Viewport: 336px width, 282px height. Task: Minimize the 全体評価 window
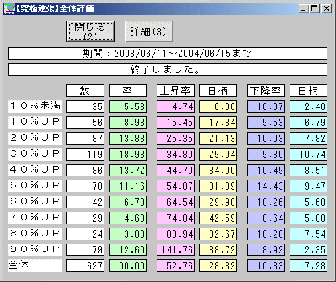coord(304,9)
